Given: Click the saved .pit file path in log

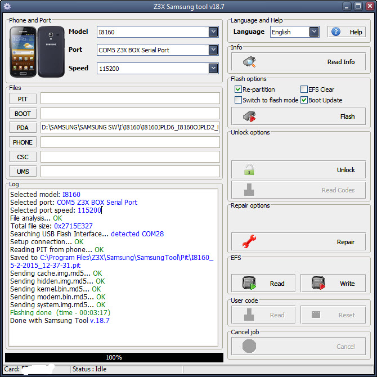Looking at the screenshot, I should pyautogui.click(x=111, y=261).
